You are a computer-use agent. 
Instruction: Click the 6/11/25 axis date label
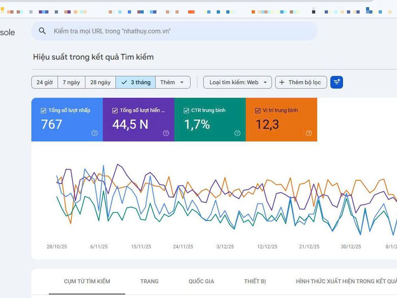[x=99, y=247]
